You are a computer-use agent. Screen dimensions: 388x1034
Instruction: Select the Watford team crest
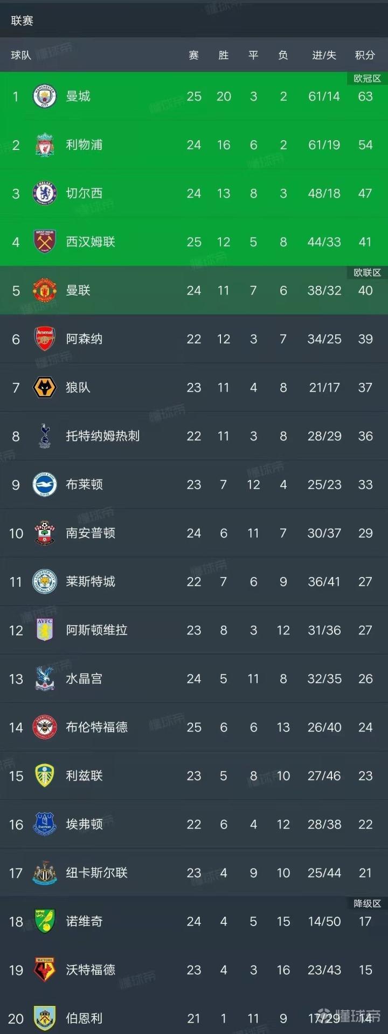[x=45, y=970]
